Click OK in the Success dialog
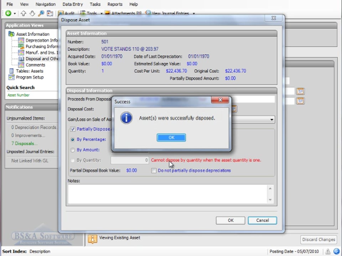Image resolution: width=342 pixels, height=256 pixels. (171, 138)
